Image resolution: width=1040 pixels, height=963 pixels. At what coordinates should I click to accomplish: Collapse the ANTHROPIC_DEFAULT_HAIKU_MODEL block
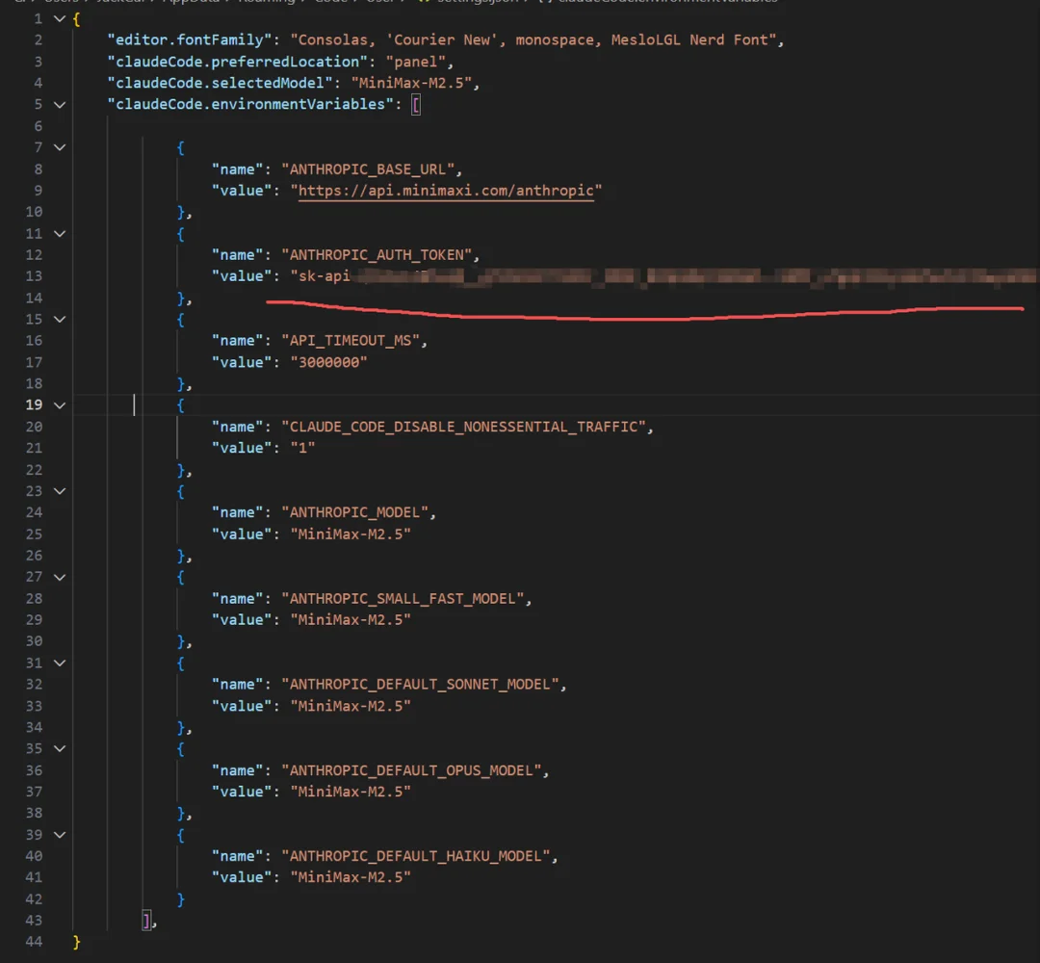point(60,834)
